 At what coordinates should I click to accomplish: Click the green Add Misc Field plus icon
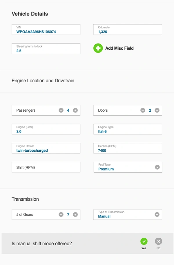pos(98,48)
